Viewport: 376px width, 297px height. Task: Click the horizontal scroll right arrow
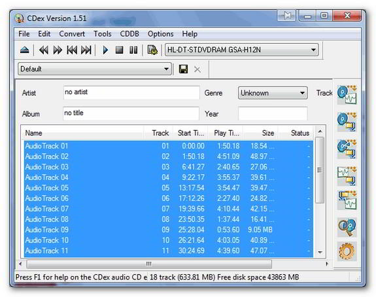[327, 264]
